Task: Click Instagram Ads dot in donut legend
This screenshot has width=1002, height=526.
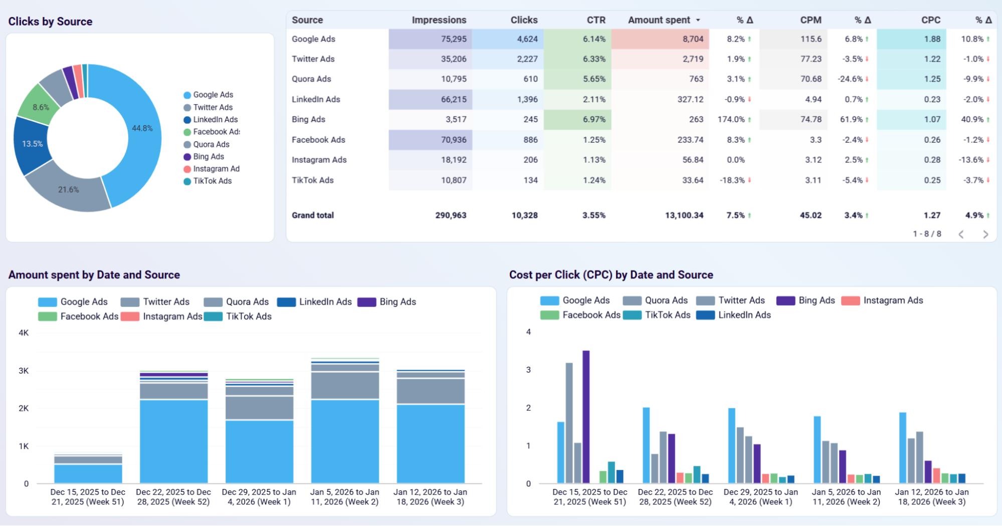Action: [x=187, y=169]
